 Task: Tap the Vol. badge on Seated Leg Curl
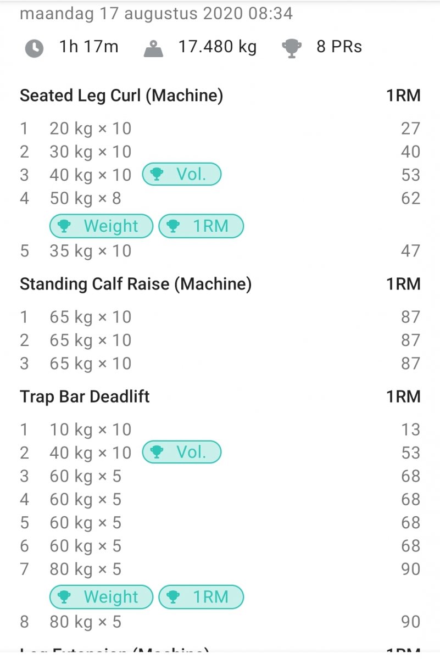(182, 175)
